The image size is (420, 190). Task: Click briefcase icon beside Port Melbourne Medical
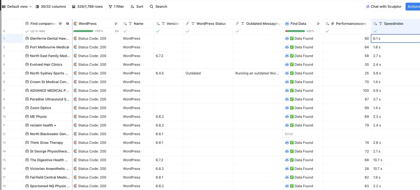(27, 47)
